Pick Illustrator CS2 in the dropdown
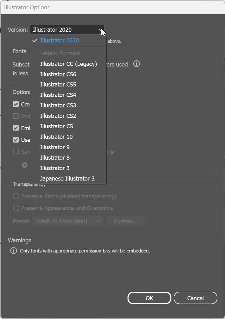 coord(68,116)
